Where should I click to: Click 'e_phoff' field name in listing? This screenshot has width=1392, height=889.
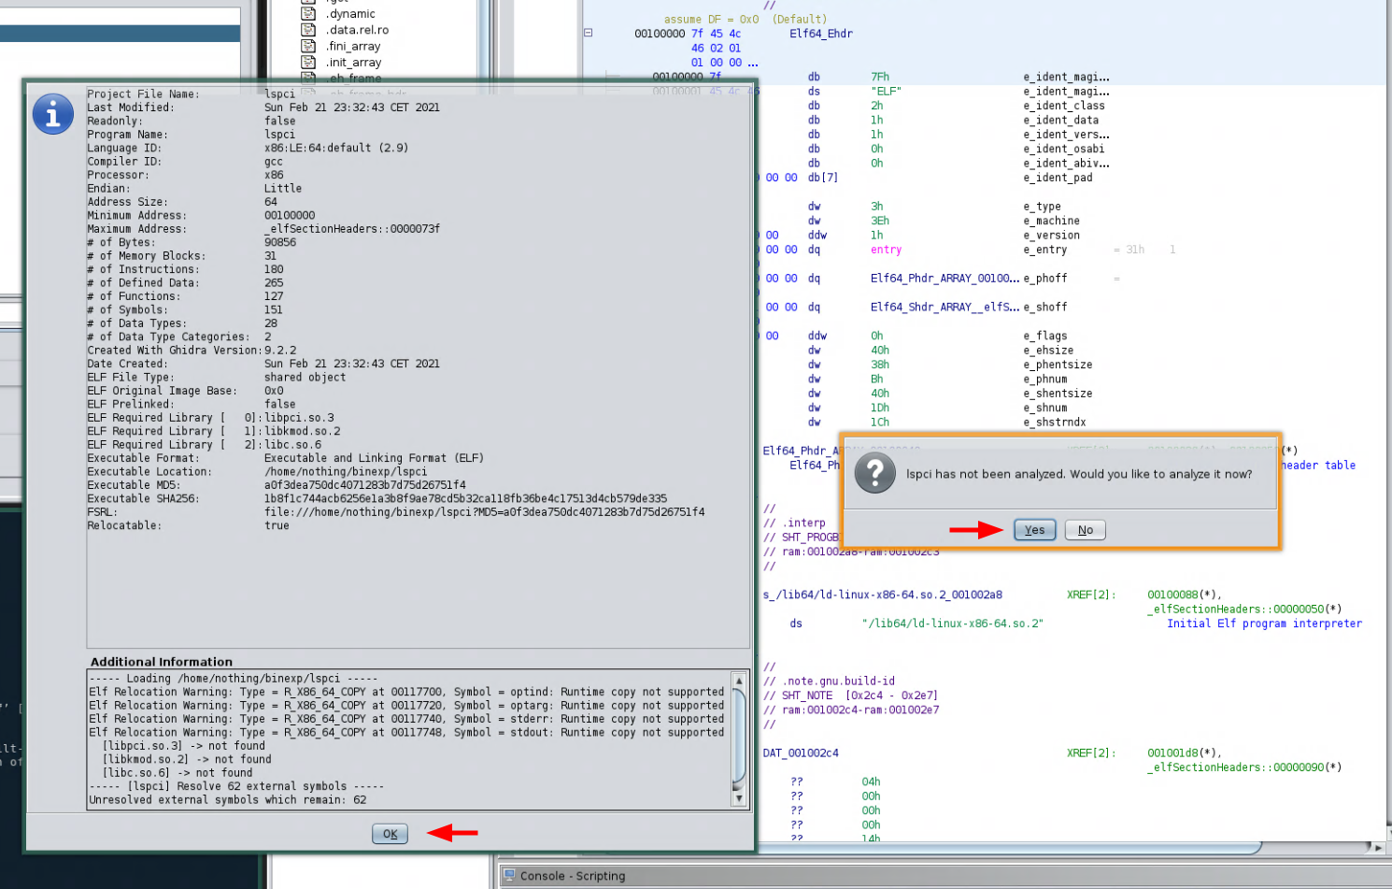click(x=1044, y=279)
